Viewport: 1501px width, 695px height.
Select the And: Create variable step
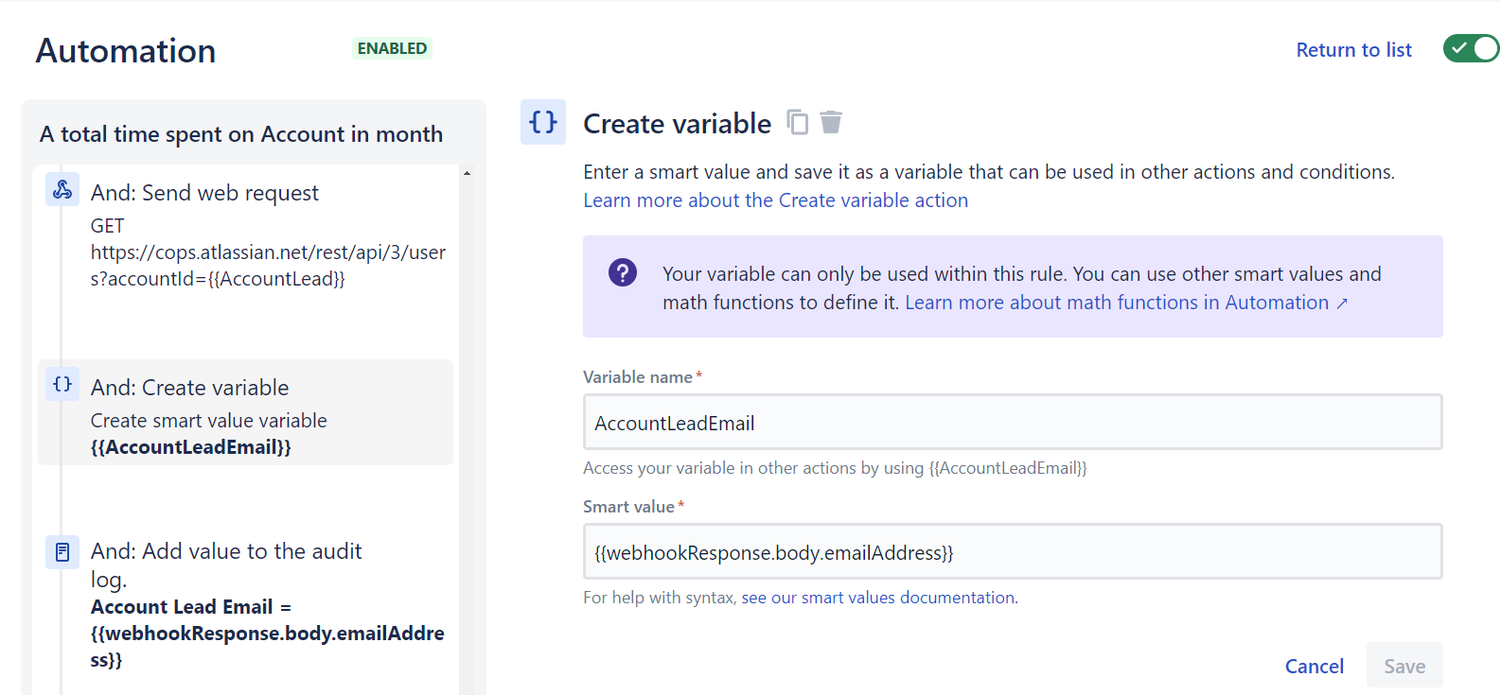[x=189, y=388]
